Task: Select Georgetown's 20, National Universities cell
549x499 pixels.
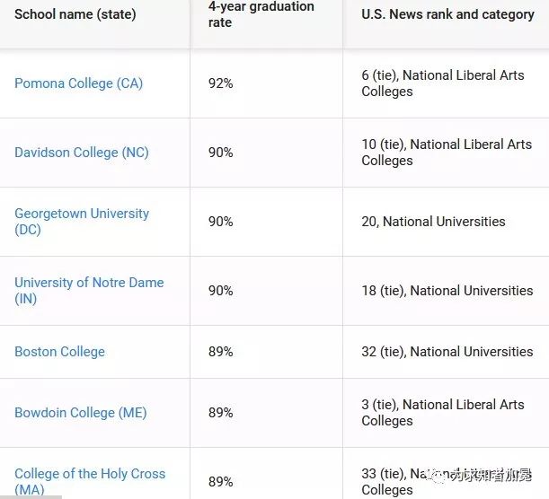Action: pyautogui.click(x=433, y=222)
